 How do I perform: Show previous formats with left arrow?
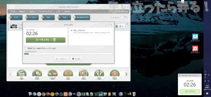coord(11,74)
